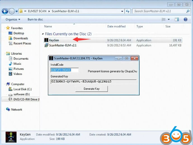Viewport: 193px width, 145px height.
Task: Go forward with the Explorer forward arrow
Action: 12,11
